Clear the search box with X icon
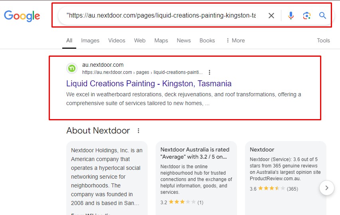The image size is (340, 215). coord(271,16)
